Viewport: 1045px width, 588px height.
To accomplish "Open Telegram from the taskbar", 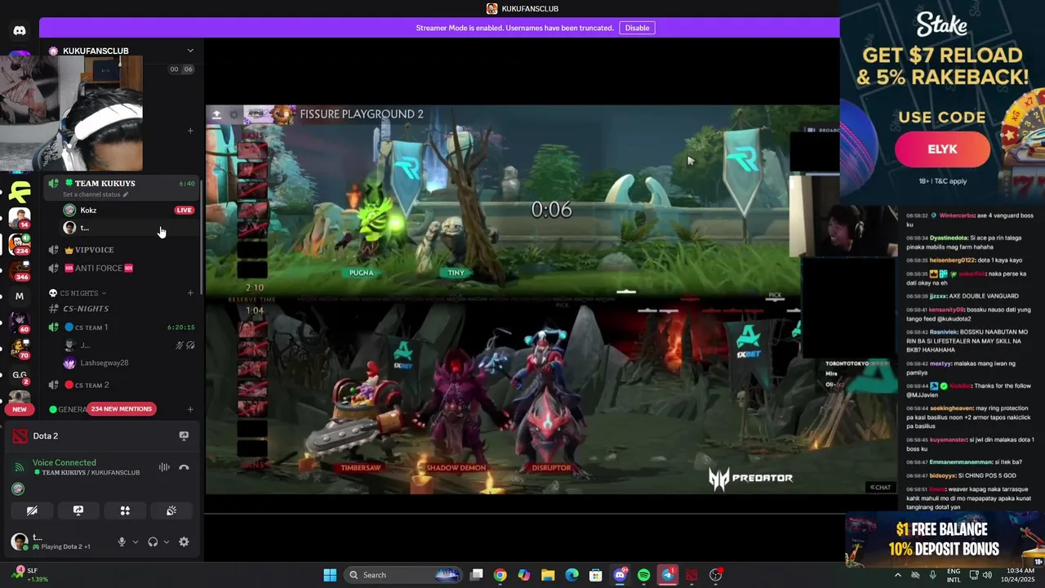I will (x=668, y=575).
